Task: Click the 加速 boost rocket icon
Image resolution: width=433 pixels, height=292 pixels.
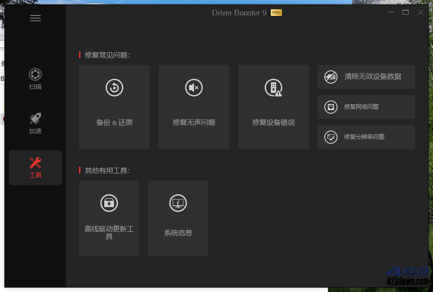Action: point(35,119)
